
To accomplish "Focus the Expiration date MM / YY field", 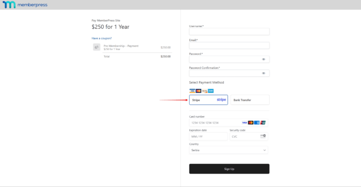I will [208, 137].
